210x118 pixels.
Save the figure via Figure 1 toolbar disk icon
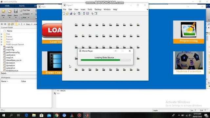(x=71, y=13)
